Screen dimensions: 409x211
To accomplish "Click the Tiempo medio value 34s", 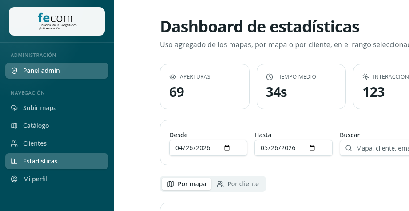I will click(x=277, y=92).
